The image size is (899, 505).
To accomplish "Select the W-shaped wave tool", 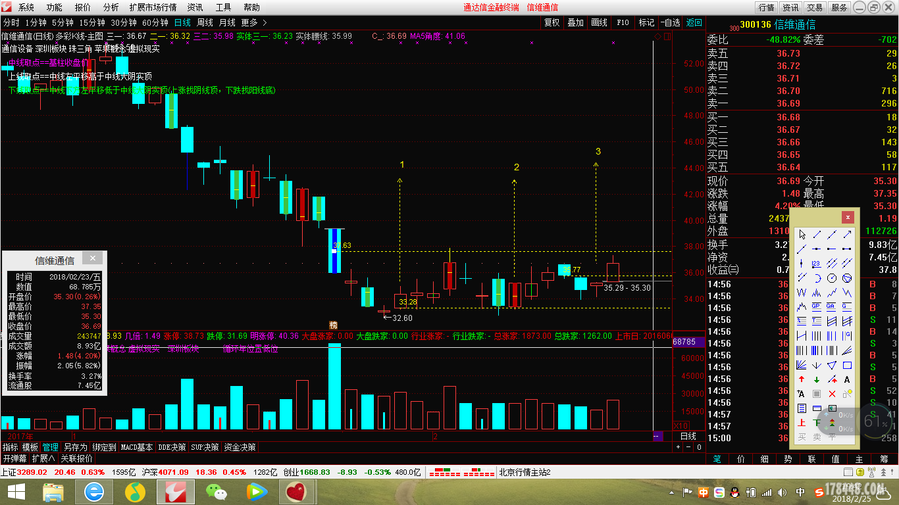I will click(802, 293).
